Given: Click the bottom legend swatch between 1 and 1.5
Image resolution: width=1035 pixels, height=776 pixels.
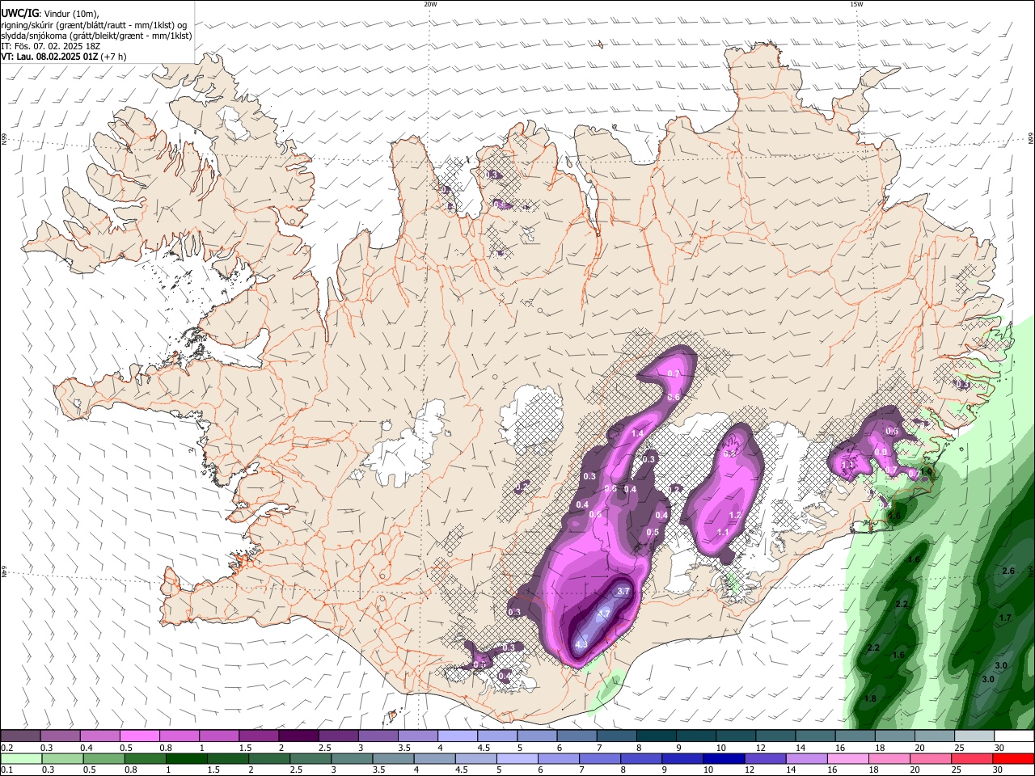Looking at the screenshot, I should 186,759.
